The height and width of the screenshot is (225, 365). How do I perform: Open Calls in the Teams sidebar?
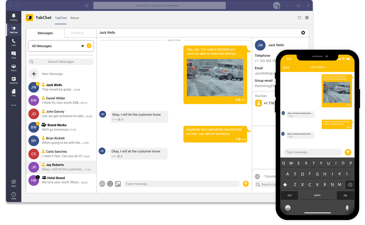(x=14, y=42)
